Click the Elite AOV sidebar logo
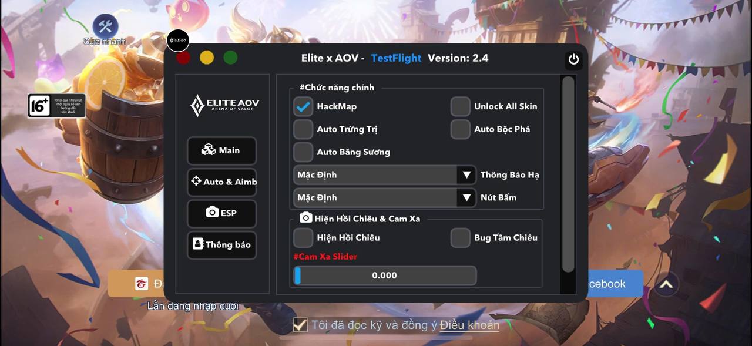This screenshot has width=752, height=346. click(224, 105)
